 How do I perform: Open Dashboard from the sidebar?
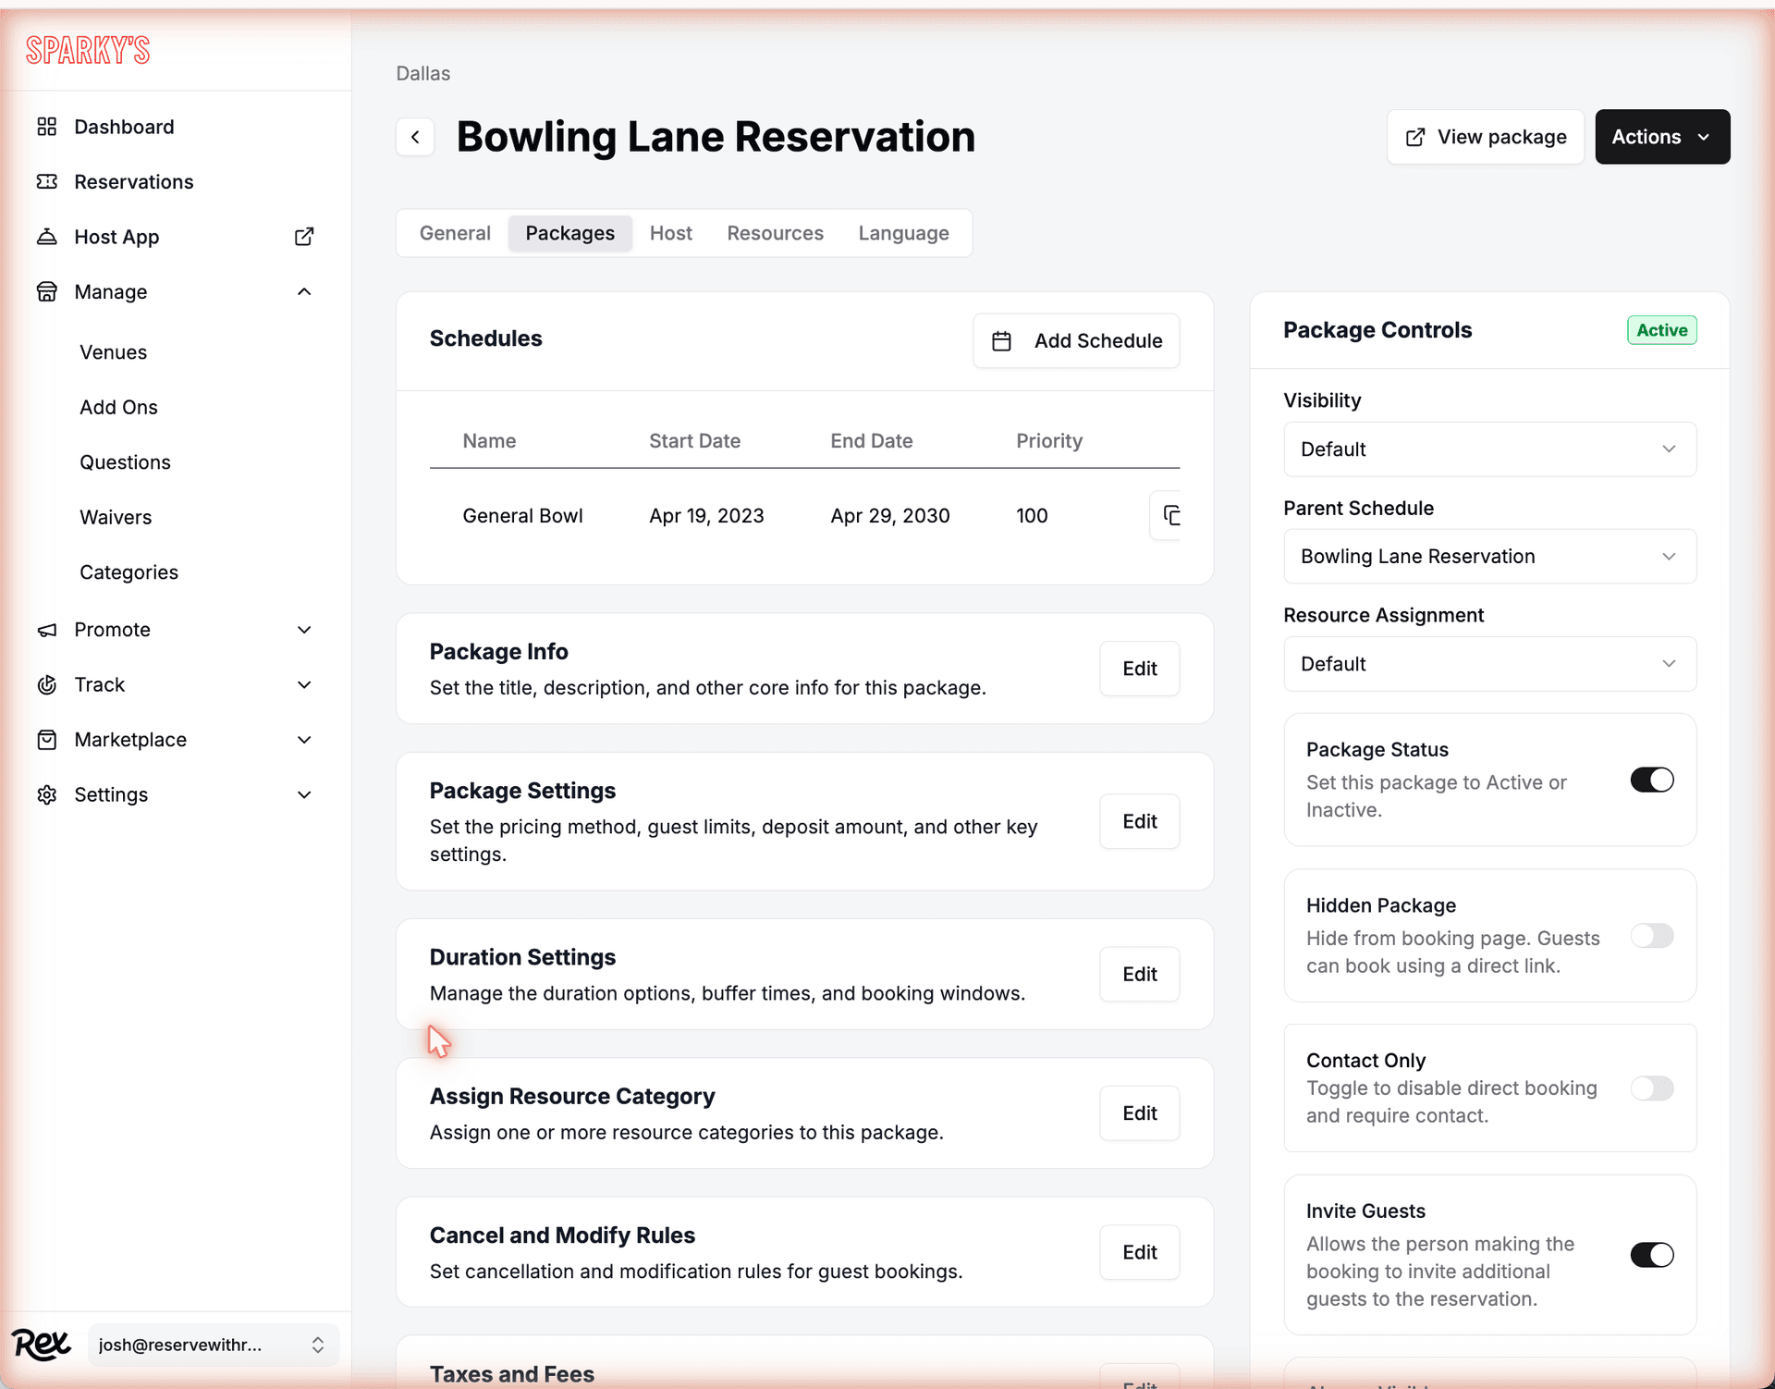124,127
